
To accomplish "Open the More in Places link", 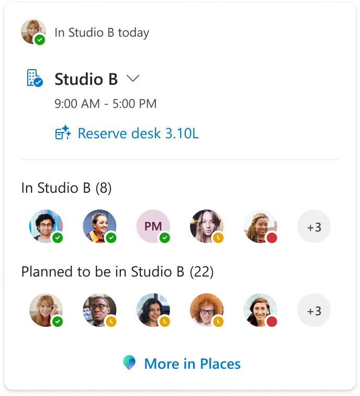I will [x=192, y=364].
